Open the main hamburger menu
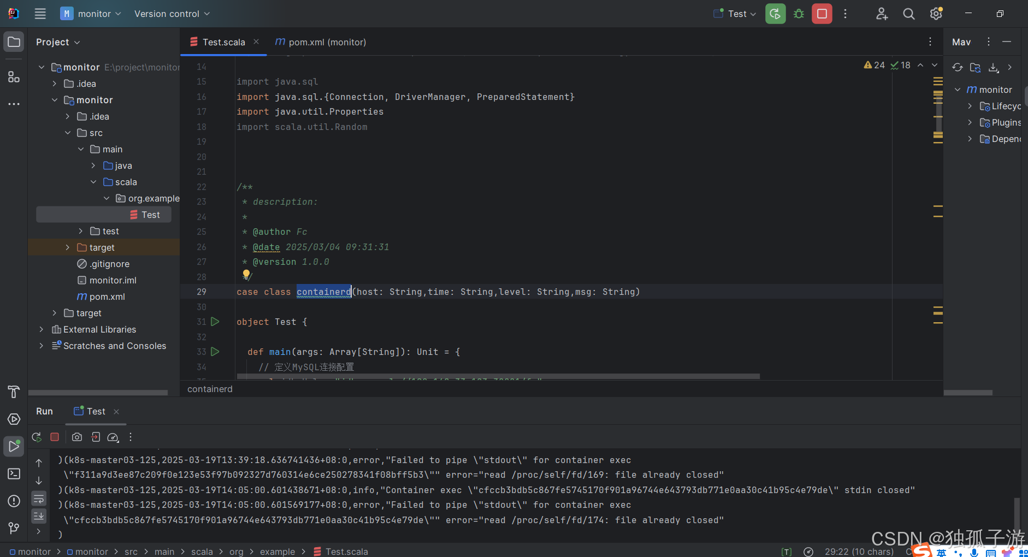 40,14
